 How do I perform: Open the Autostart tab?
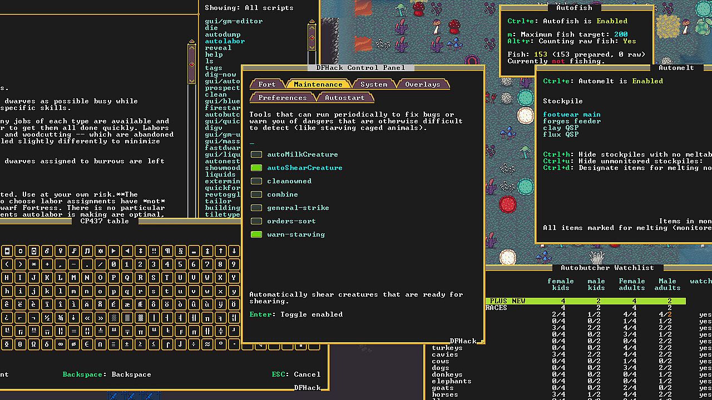(344, 98)
